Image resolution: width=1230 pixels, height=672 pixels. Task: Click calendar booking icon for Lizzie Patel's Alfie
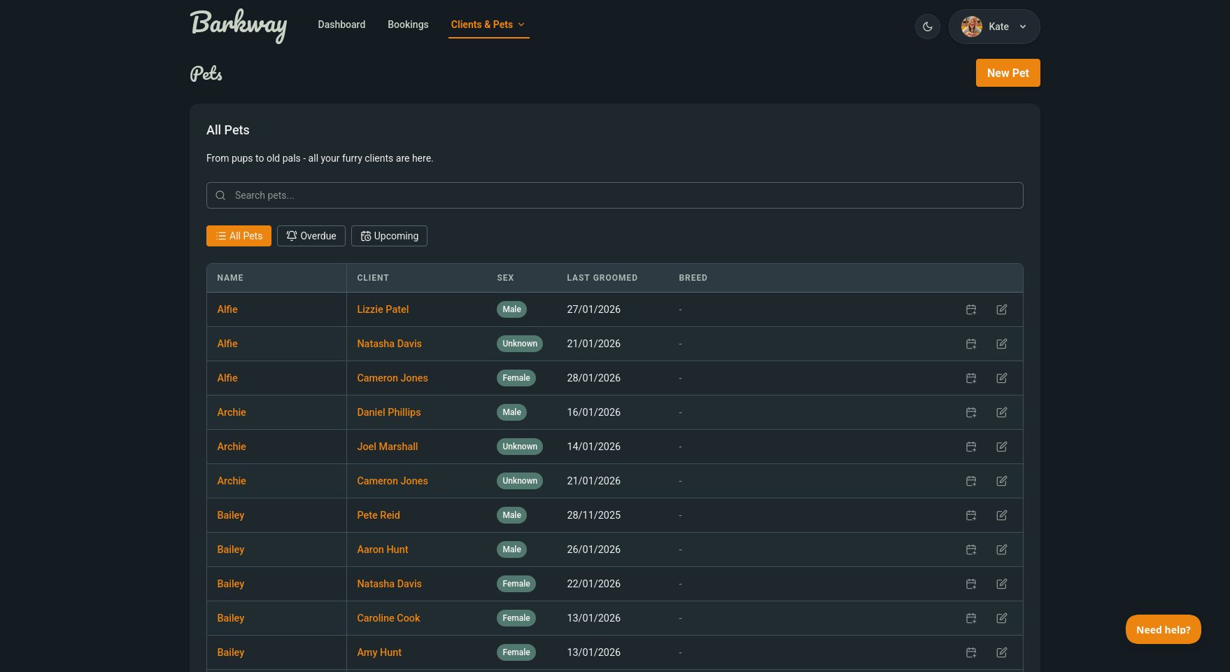click(x=971, y=309)
